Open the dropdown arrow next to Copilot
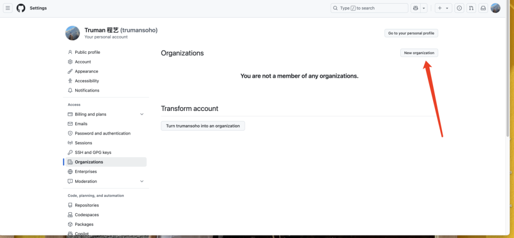This screenshot has width=514, height=238. coord(424,8)
